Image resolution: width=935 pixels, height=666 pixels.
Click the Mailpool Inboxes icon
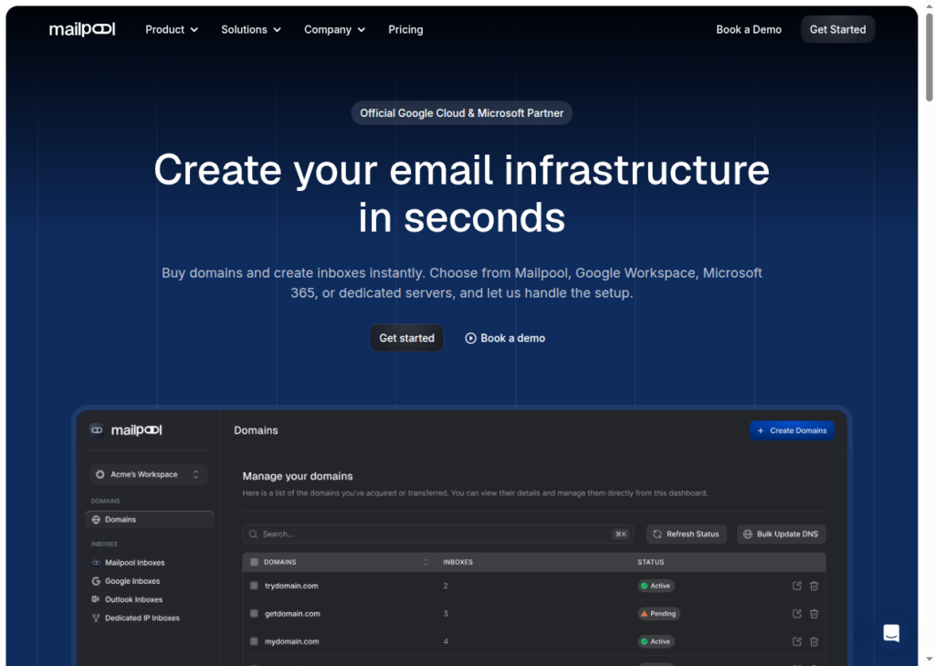point(96,563)
